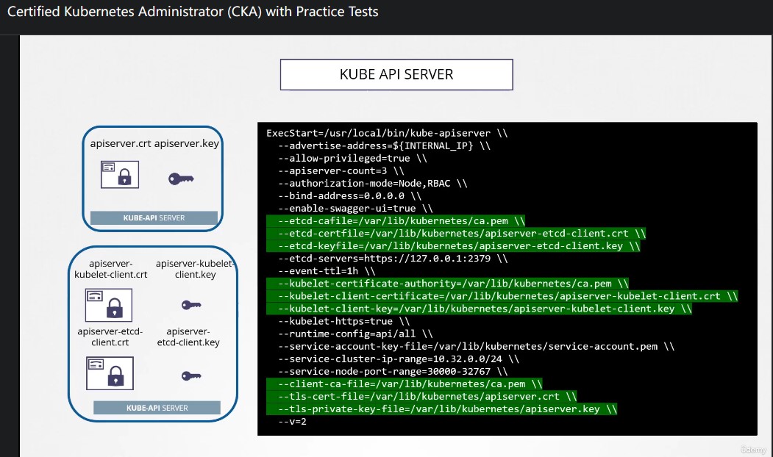Click the --event-ttl=1h line

point(327,271)
